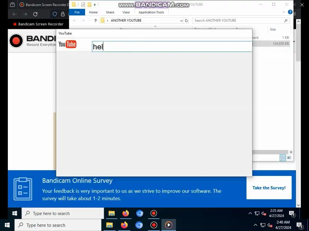
Task: Open Firefox in the 2:40 AM taskbar
Action: point(124,225)
